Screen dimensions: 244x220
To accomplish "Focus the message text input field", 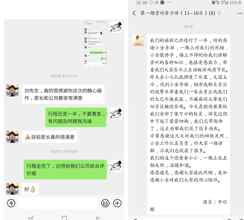I will coord(58,203).
